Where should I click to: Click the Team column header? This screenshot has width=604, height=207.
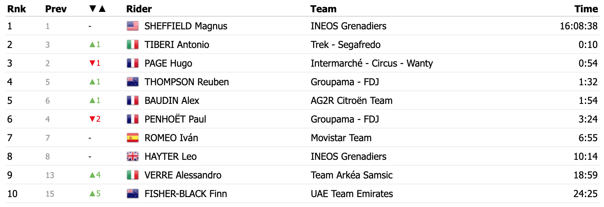tap(323, 9)
